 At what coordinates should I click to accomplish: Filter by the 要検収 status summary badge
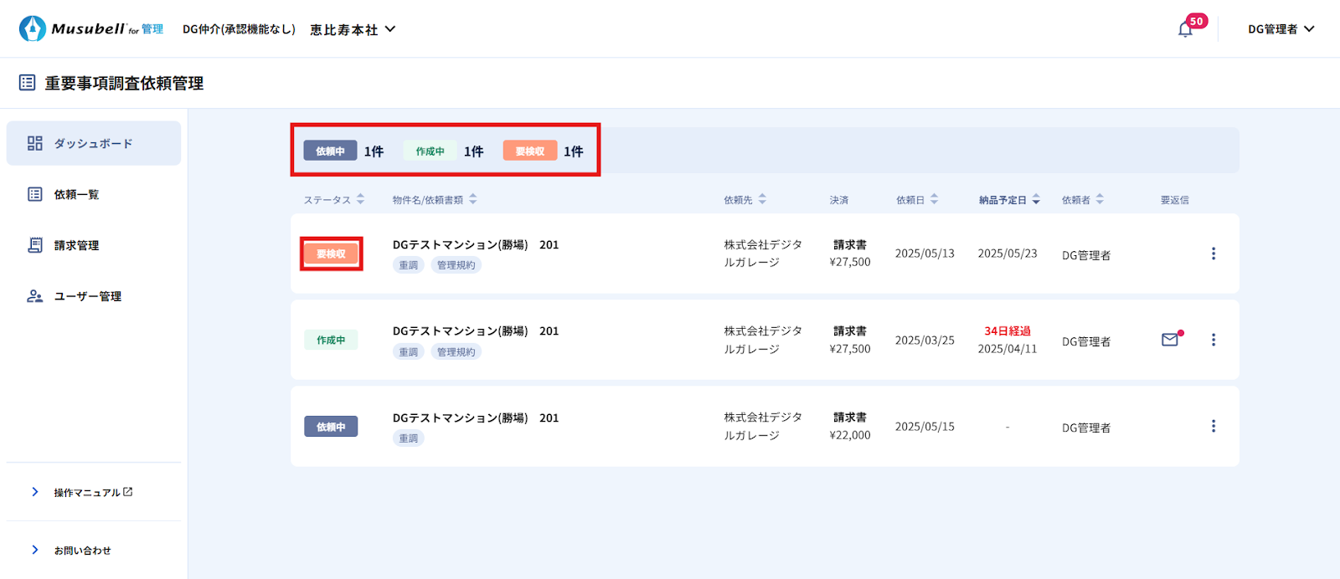pos(529,151)
